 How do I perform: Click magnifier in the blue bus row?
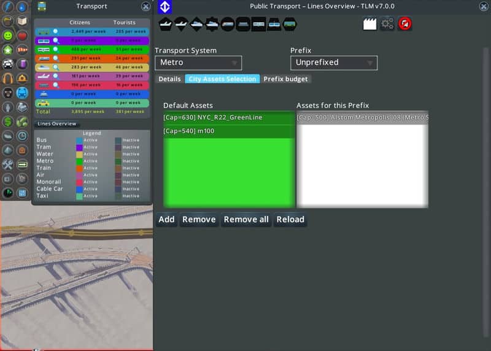tap(55, 31)
